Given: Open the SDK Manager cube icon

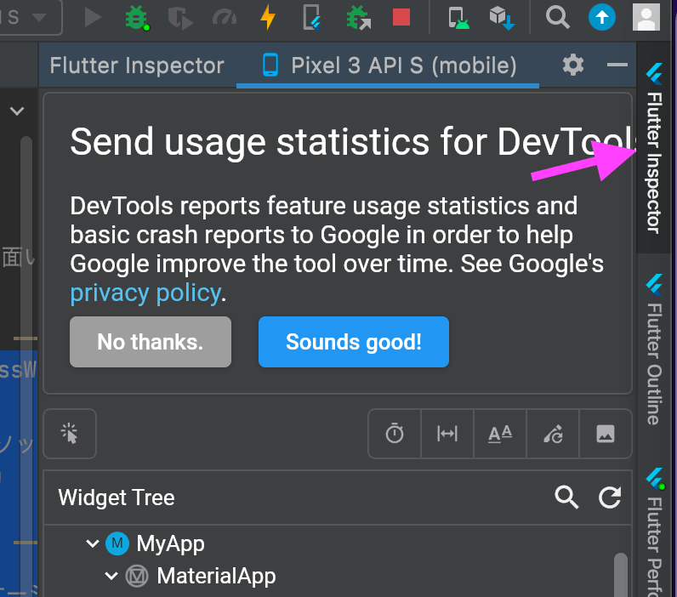Looking at the screenshot, I should point(502,18).
